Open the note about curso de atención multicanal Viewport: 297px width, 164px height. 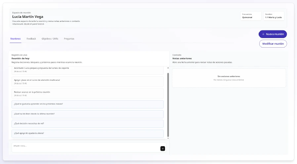coord(88,82)
